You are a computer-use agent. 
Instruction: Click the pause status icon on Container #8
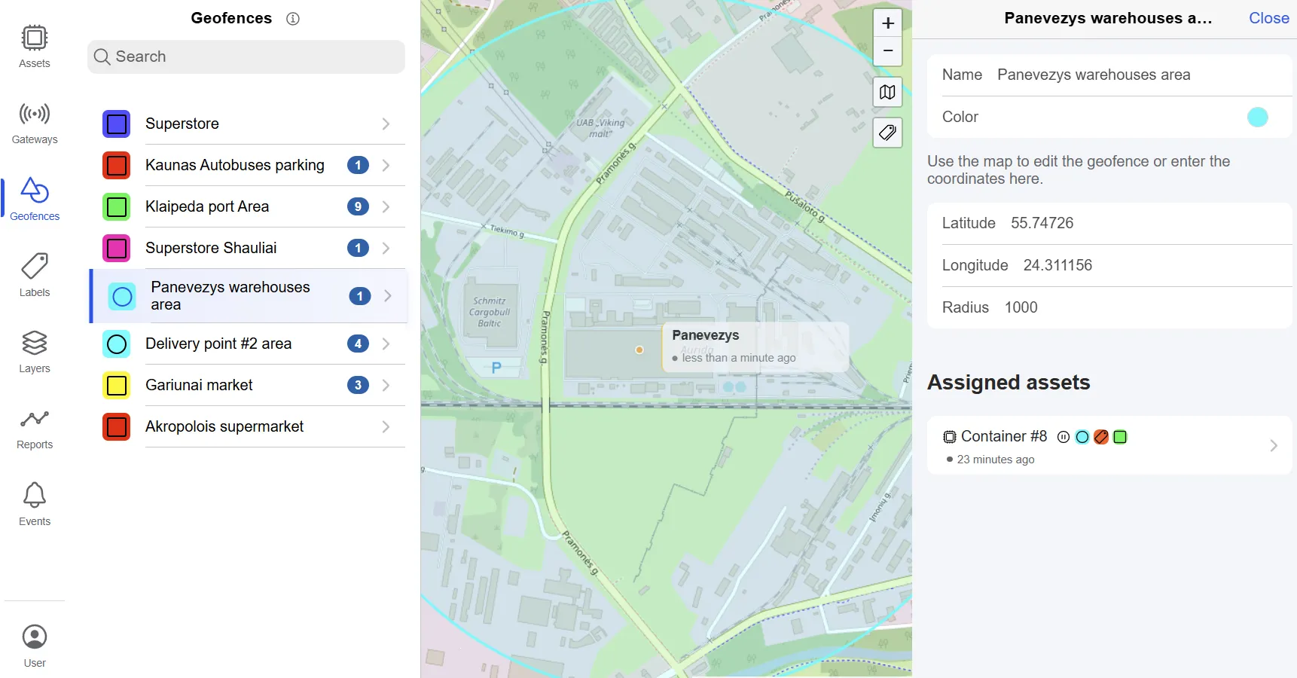coord(1064,437)
